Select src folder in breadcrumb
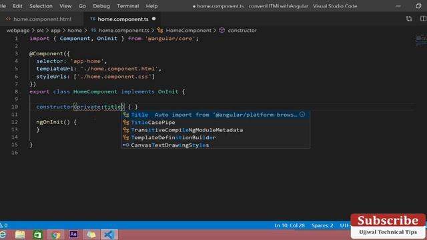Viewport: 427px width, 240px height. point(40,31)
